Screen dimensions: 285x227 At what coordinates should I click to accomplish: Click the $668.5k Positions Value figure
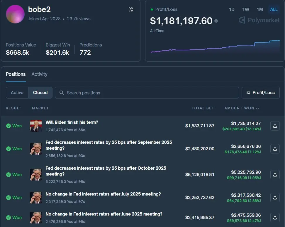pyautogui.click(x=18, y=53)
